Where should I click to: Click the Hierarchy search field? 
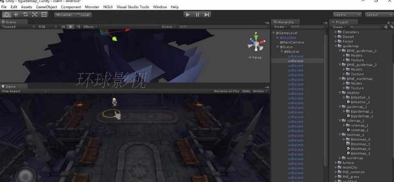306,27
